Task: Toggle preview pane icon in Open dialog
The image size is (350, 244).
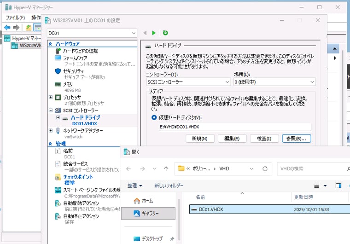Action: [x=338, y=186]
